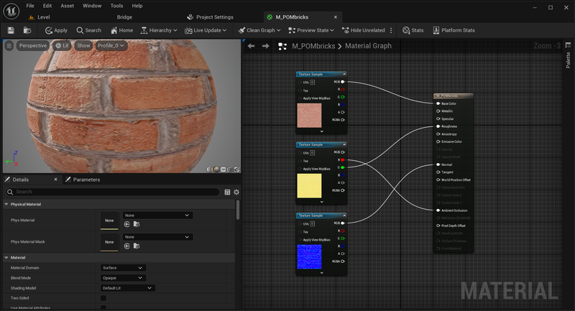Open the Hide Unrelated options (three dots)
The height and width of the screenshot is (311, 575).
pos(391,30)
